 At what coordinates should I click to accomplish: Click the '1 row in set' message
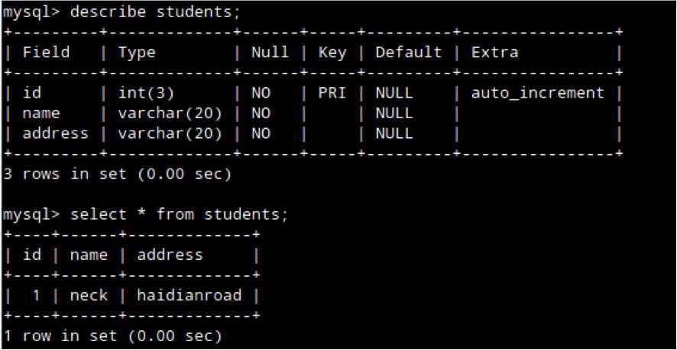(x=112, y=336)
